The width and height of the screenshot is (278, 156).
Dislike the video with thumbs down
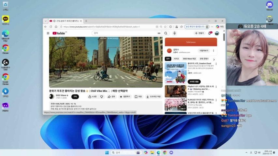pos(102,97)
